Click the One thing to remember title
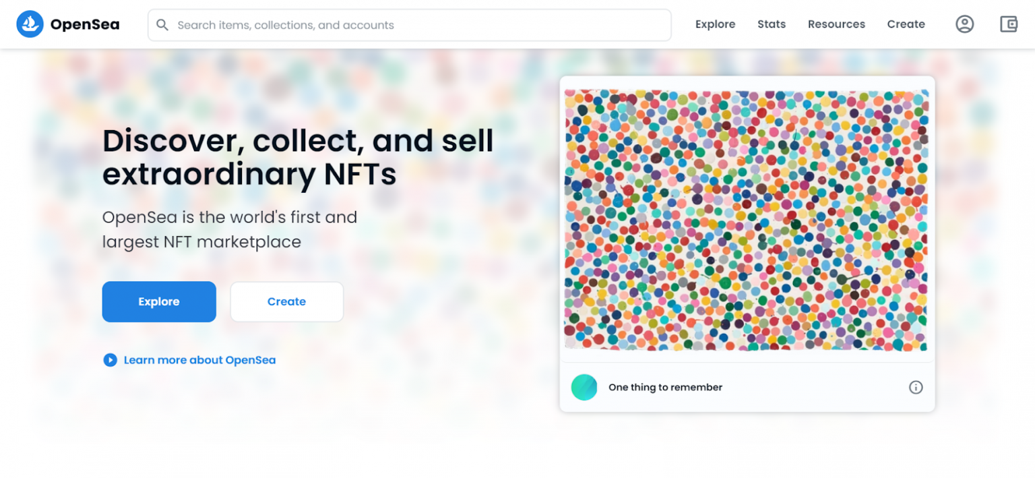The image size is (1035, 478). [x=665, y=387]
